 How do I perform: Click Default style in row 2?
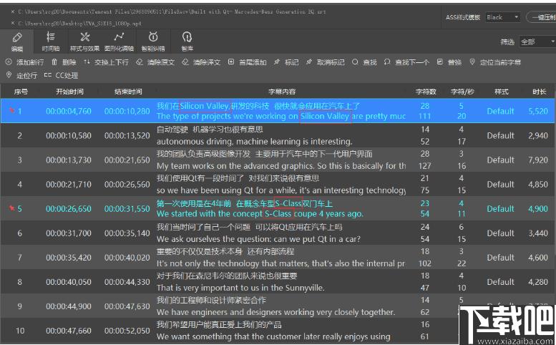click(500, 135)
